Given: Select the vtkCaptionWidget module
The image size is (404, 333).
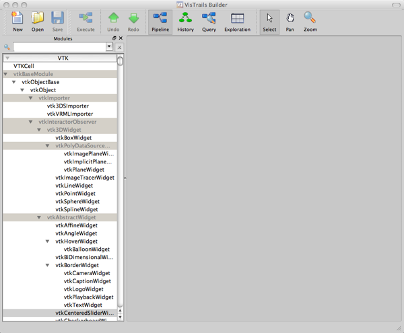Looking at the screenshot, I should coord(88,281).
